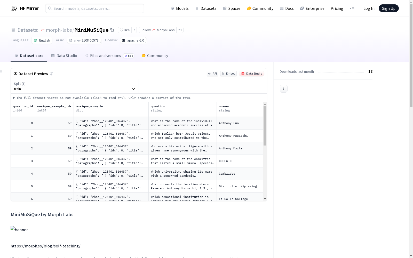Image resolution: width=413 pixels, height=258 pixels.
Task: Open the arxiv:2108.00573 tag
Action: click(x=84, y=40)
